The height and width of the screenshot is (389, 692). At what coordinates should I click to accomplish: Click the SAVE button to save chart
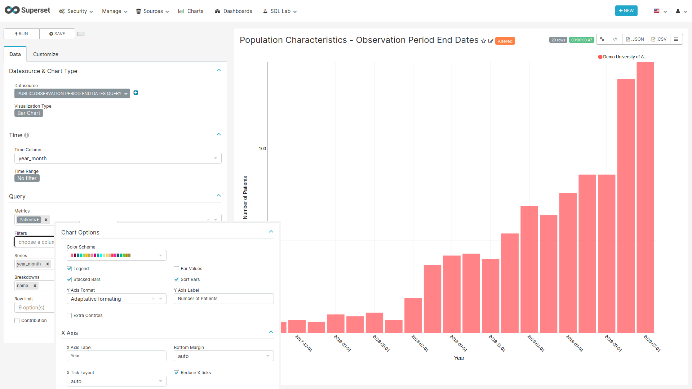[57, 34]
